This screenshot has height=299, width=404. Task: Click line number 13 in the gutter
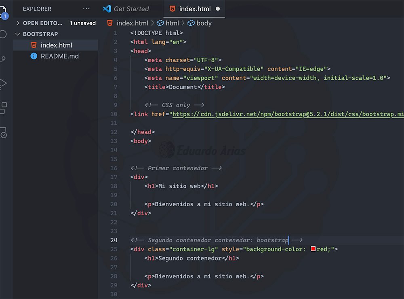(x=114, y=141)
